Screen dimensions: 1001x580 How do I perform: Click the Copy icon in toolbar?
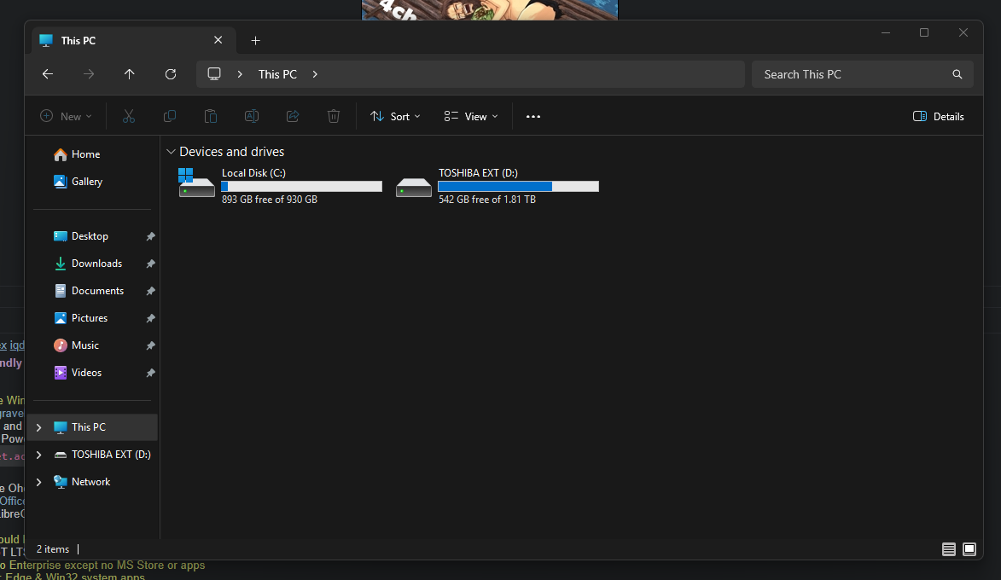point(170,116)
